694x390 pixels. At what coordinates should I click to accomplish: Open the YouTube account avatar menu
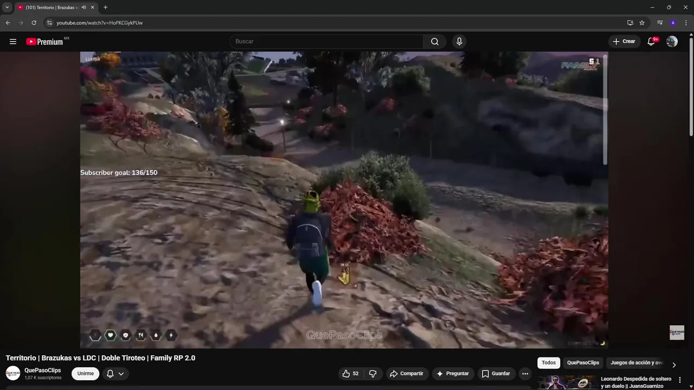[672, 42]
